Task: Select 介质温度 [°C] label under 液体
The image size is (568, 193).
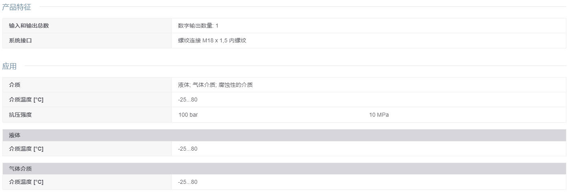Action: (26, 149)
